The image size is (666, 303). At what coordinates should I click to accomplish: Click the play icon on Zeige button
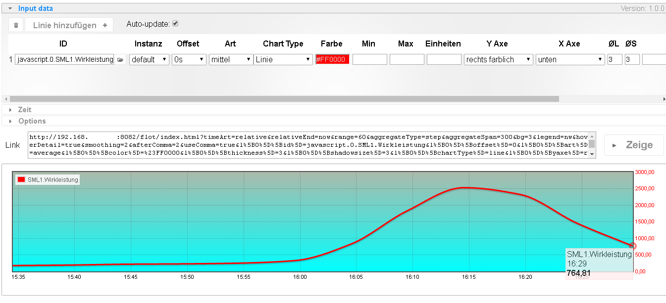615,145
